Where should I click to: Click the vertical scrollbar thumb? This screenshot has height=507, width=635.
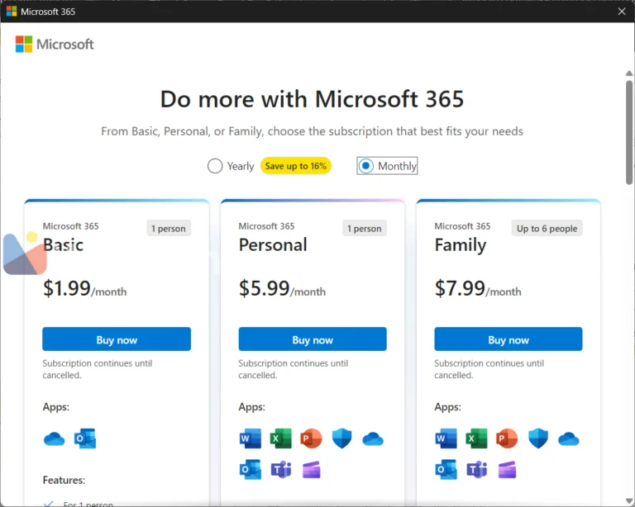629,133
